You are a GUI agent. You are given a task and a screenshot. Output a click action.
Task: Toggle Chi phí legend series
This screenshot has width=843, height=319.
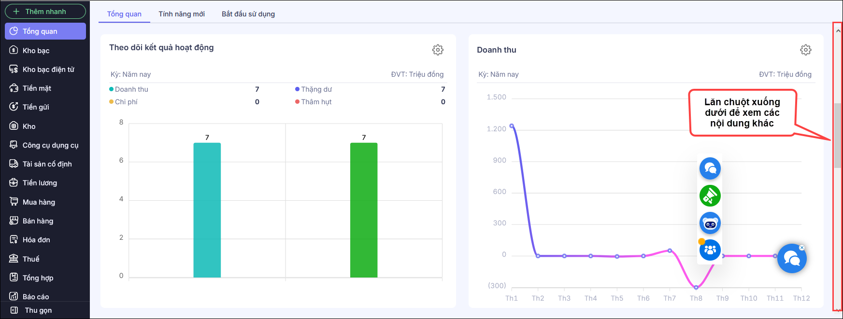[x=126, y=102]
